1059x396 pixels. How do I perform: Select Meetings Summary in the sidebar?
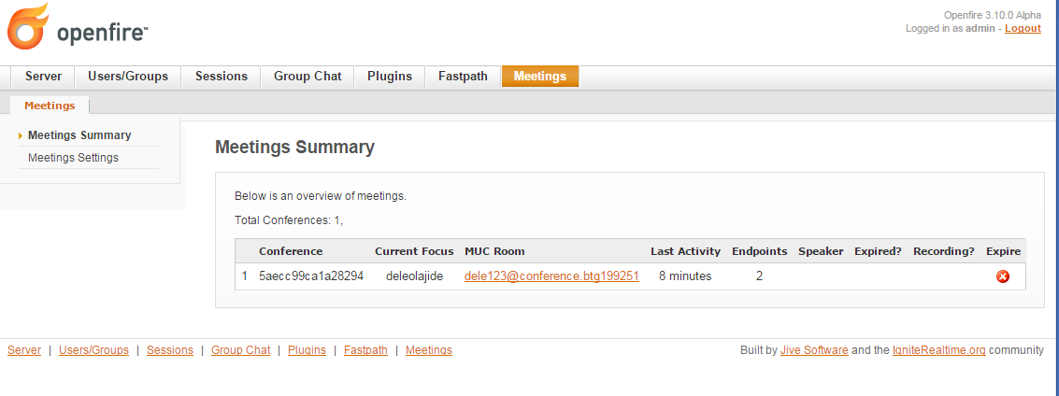click(79, 134)
